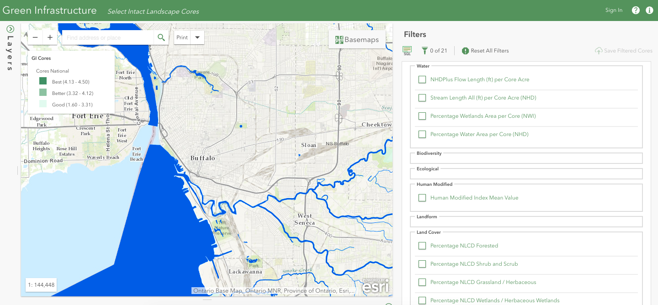Tick the Percentage NLCD Forested checkbox
Image resolution: width=658 pixels, height=305 pixels.
422,246
